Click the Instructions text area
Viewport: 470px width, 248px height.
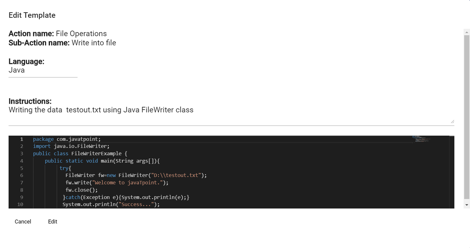pos(231,115)
